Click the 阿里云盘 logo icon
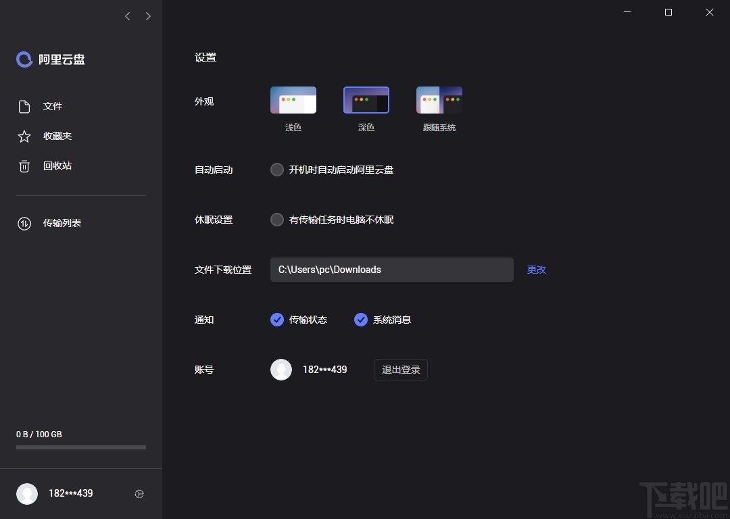 coord(24,59)
